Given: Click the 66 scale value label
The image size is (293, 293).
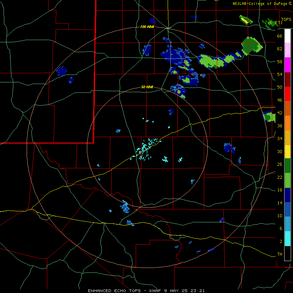Looking at the screenshot, I should (x=280, y=36).
